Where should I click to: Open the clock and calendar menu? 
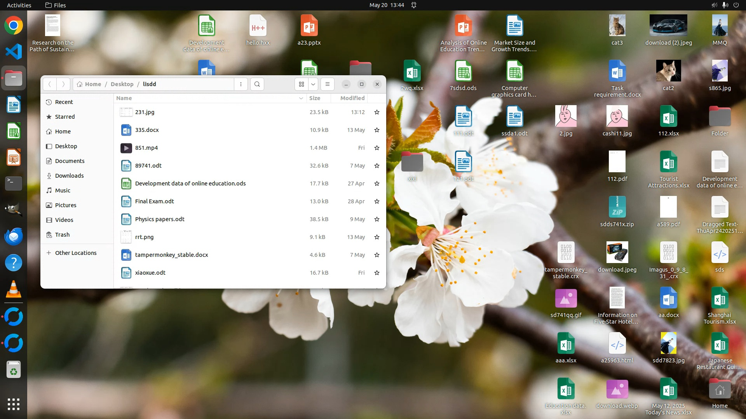pyautogui.click(x=387, y=5)
